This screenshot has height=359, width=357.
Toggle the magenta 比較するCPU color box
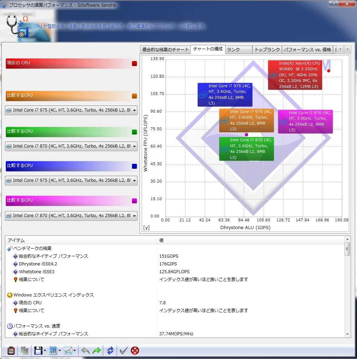tap(134, 201)
